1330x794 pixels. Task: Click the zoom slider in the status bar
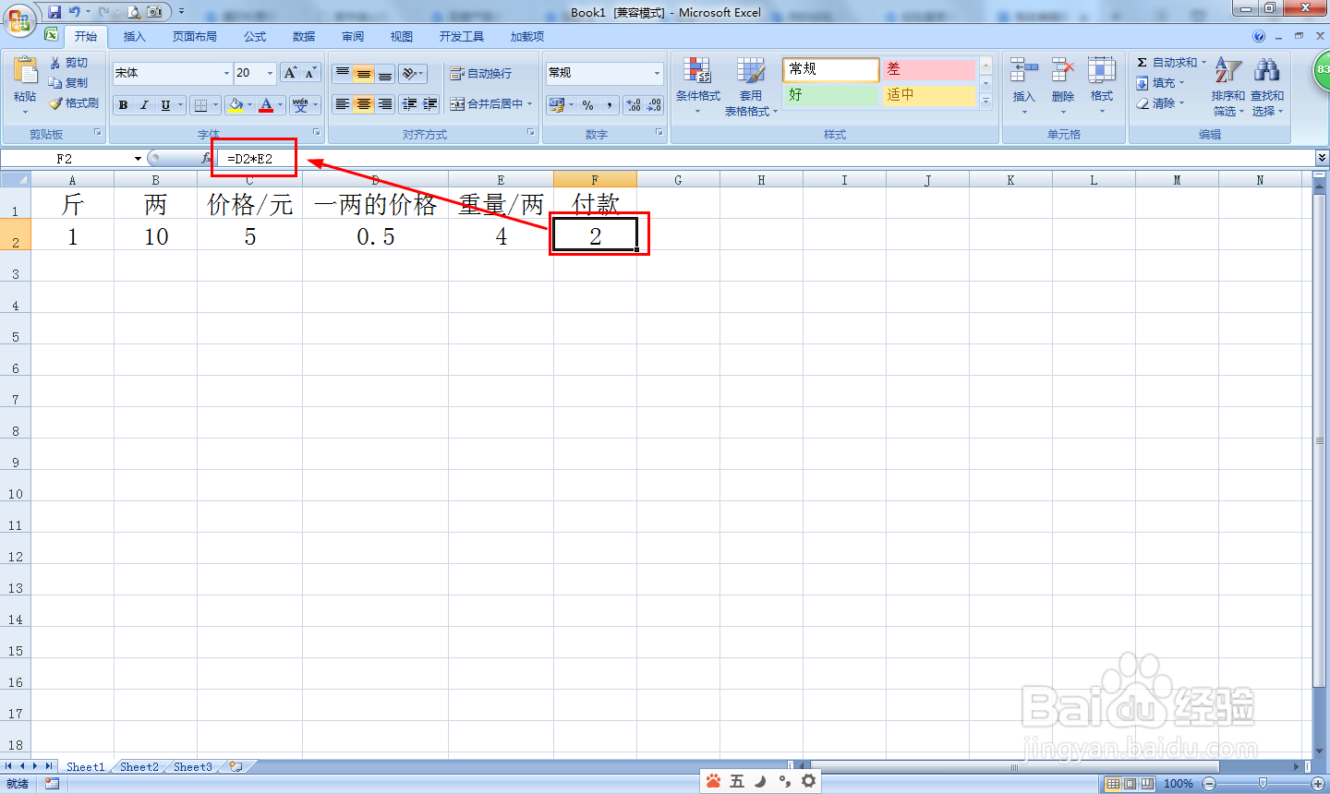coord(1263,784)
